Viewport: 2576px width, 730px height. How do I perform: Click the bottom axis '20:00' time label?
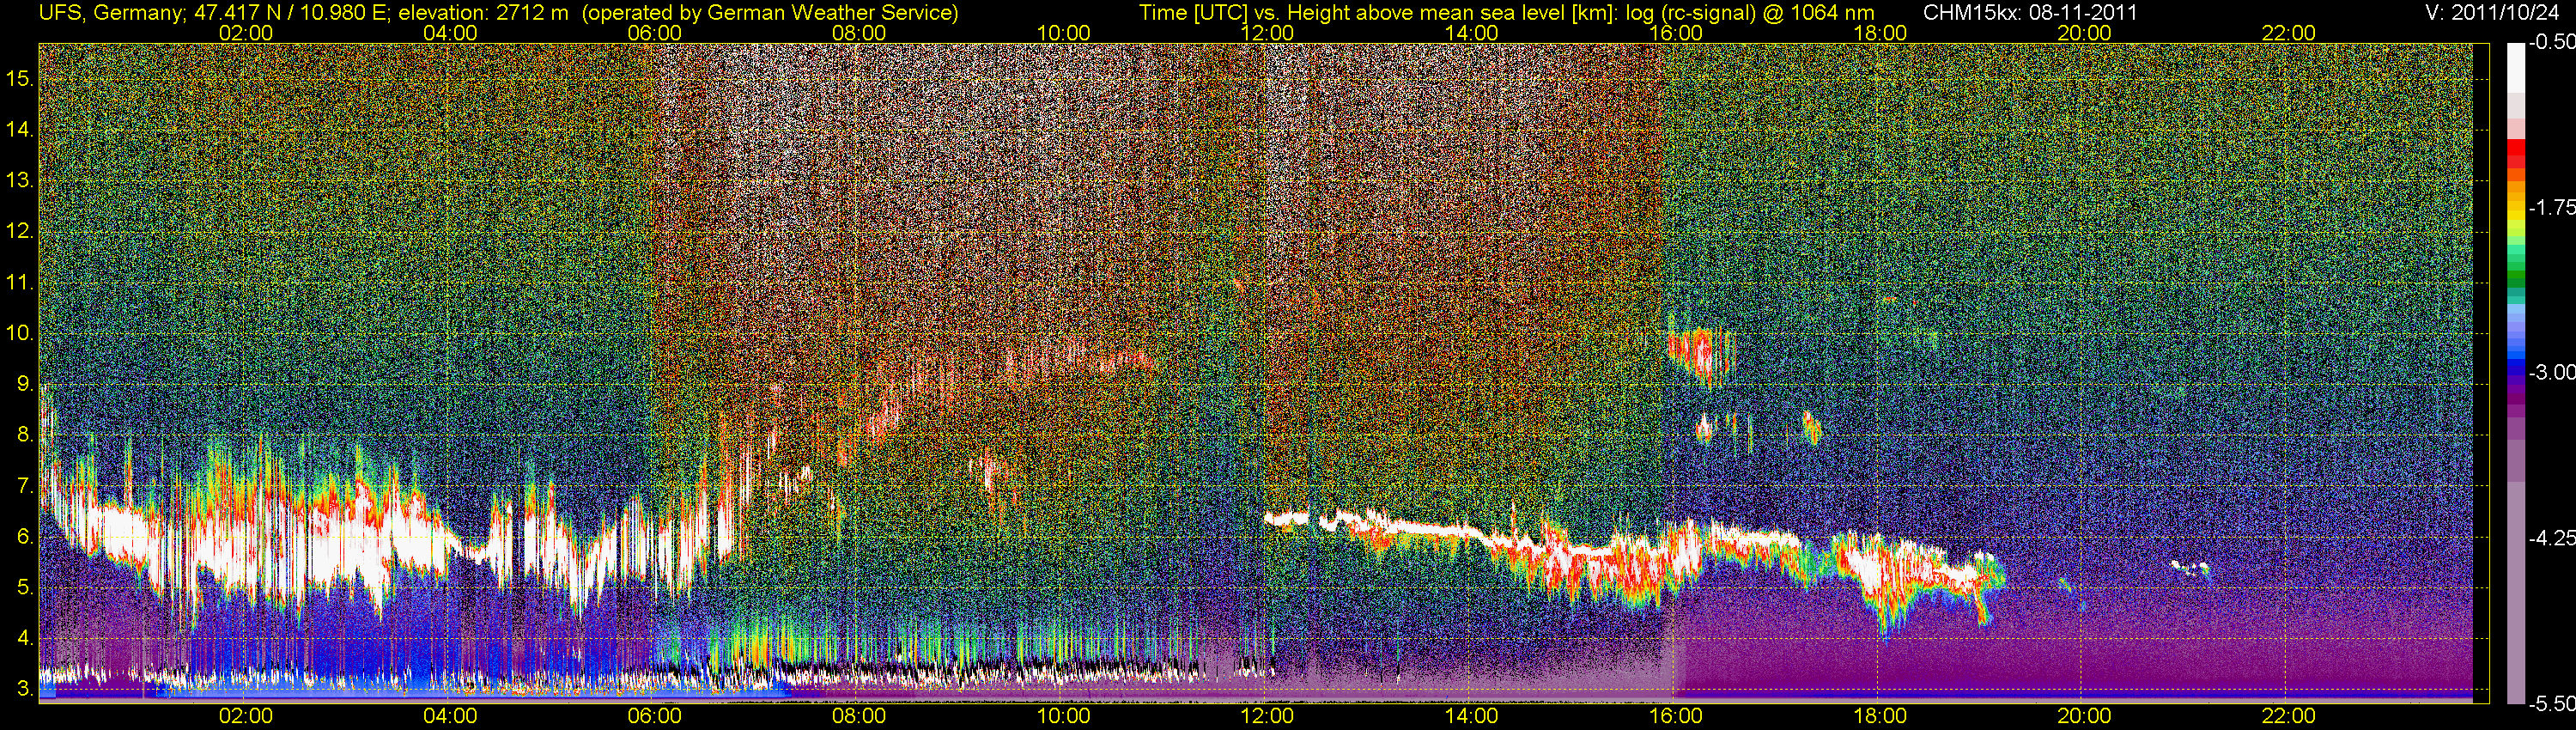tap(2084, 716)
